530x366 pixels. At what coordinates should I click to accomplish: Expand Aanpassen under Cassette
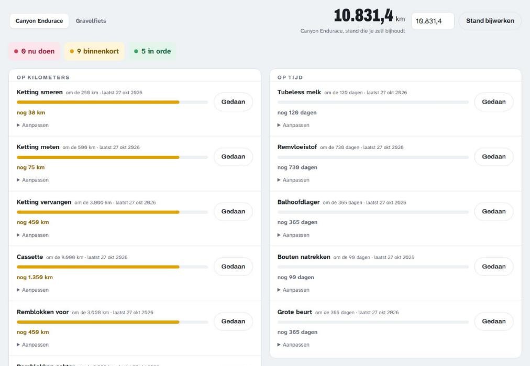(33, 290)
